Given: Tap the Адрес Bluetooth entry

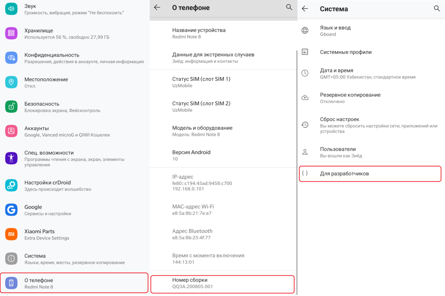Looking at the screenshot, I should pos(222,234).
